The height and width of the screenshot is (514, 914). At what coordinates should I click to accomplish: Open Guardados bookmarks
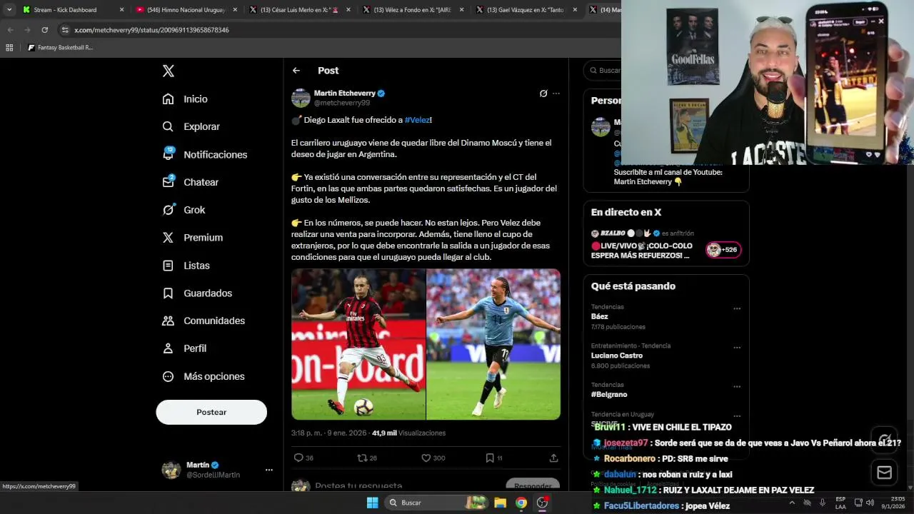197,293
